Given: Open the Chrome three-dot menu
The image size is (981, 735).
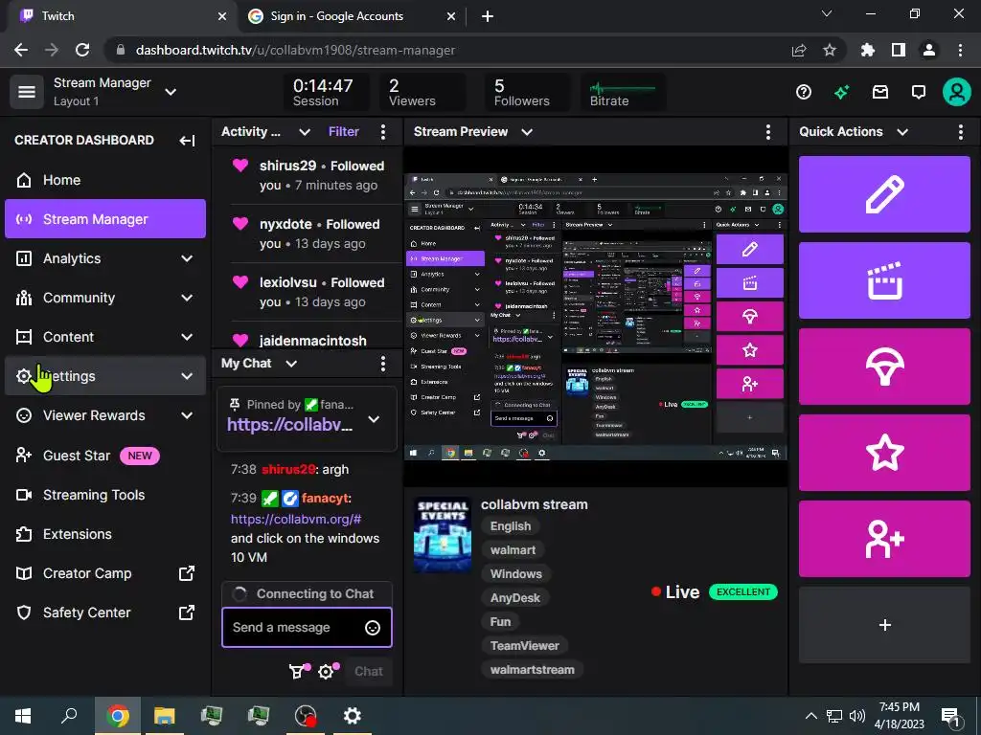Looking at the screenshot, I should click(x=960, y=50).
